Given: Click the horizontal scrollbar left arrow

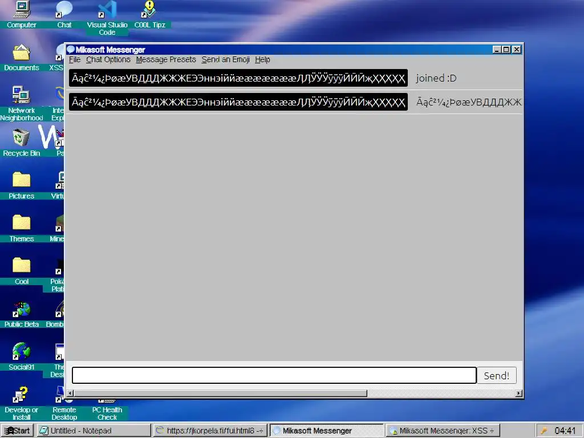Looking at the screenshot, I should (70, 394).
